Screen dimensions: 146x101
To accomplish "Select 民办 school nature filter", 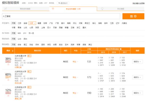I will 25,39.
